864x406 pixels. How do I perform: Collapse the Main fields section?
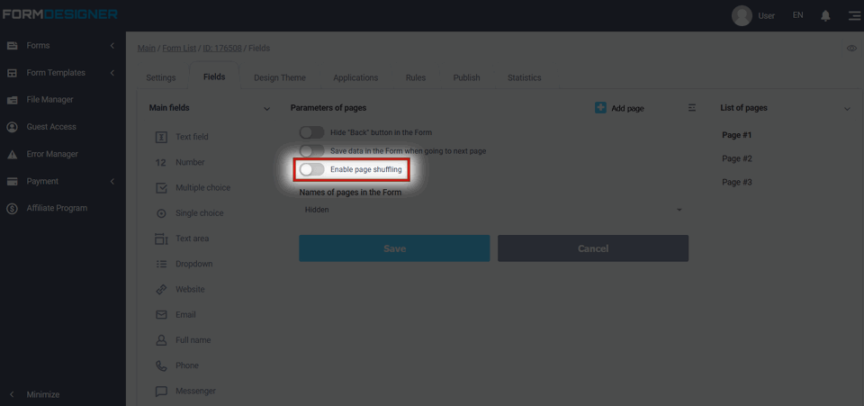point(266,109)
